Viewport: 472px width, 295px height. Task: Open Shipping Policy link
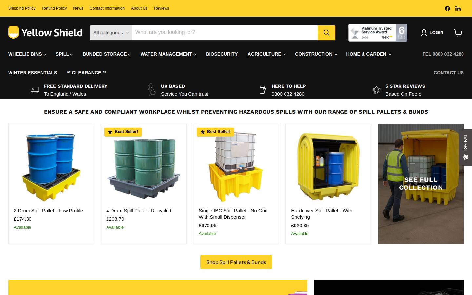click(22, 8)
